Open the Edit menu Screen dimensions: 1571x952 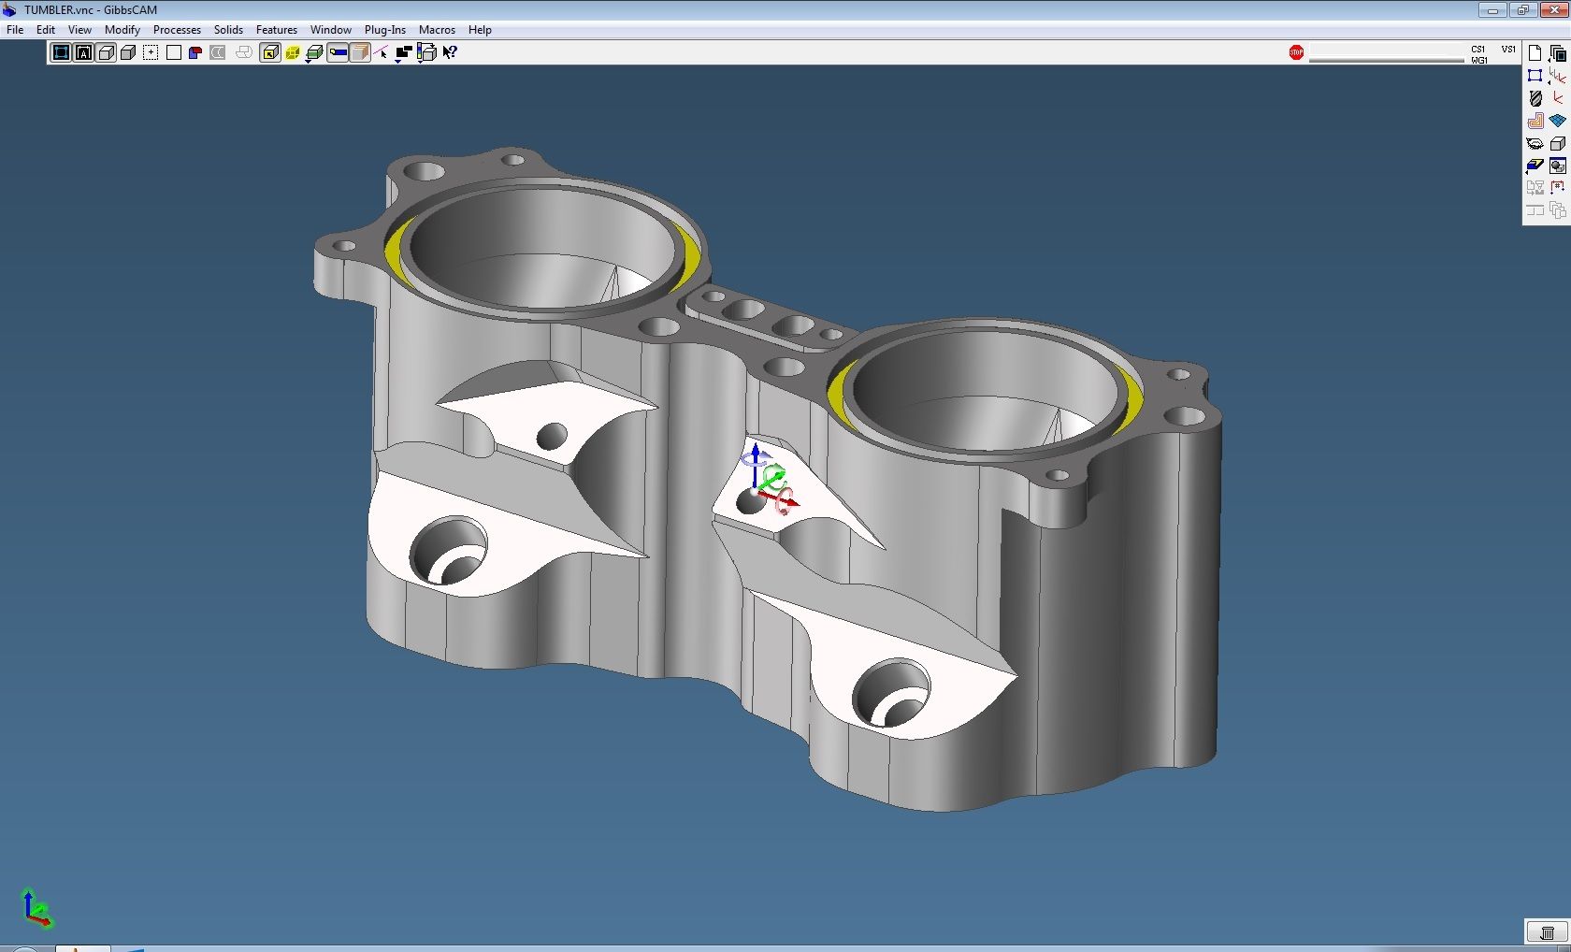[46, 30]
